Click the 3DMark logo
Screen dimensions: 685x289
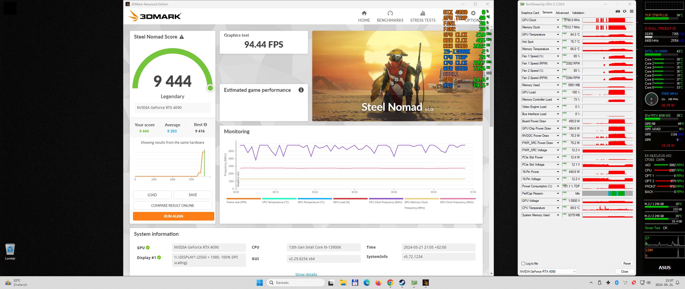[x=154, y=16]
